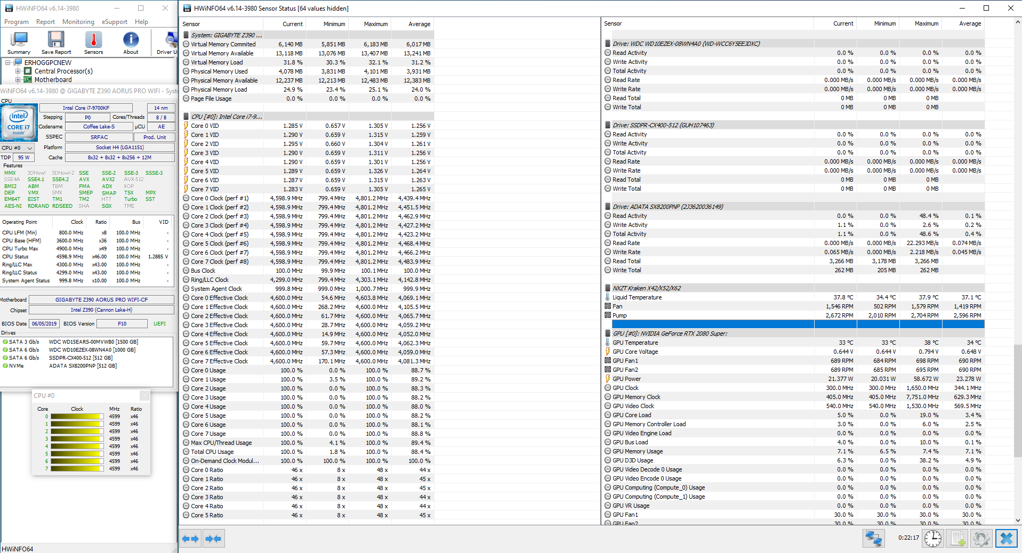Click the right pane vertical scrollbar up arrow
1022x553 pixels.
pos(1018,22)
